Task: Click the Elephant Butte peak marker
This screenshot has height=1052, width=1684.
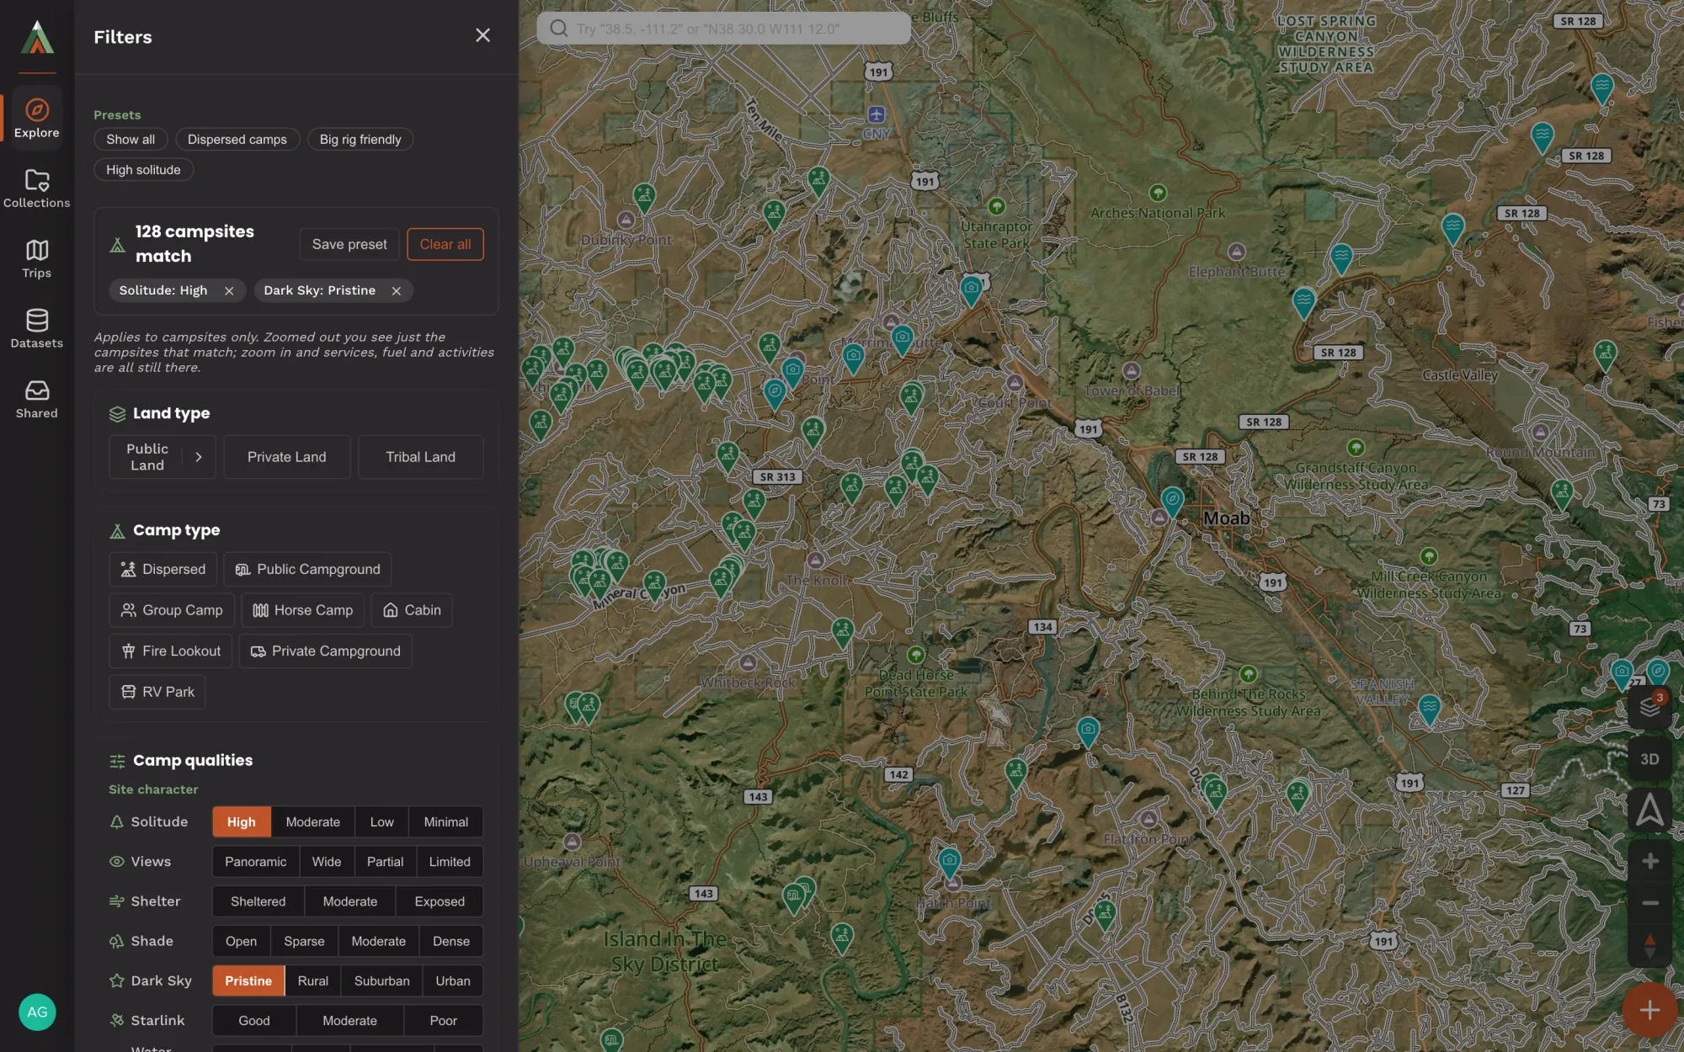Action: point(1236,252)
